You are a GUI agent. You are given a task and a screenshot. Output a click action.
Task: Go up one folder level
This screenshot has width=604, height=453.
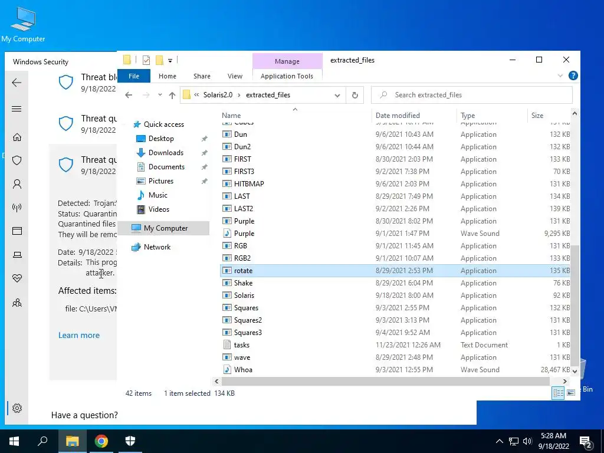[x=172, y=95]
